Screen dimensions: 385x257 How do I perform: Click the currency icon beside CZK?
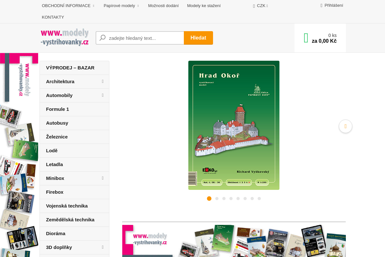(x=254, y=6)
